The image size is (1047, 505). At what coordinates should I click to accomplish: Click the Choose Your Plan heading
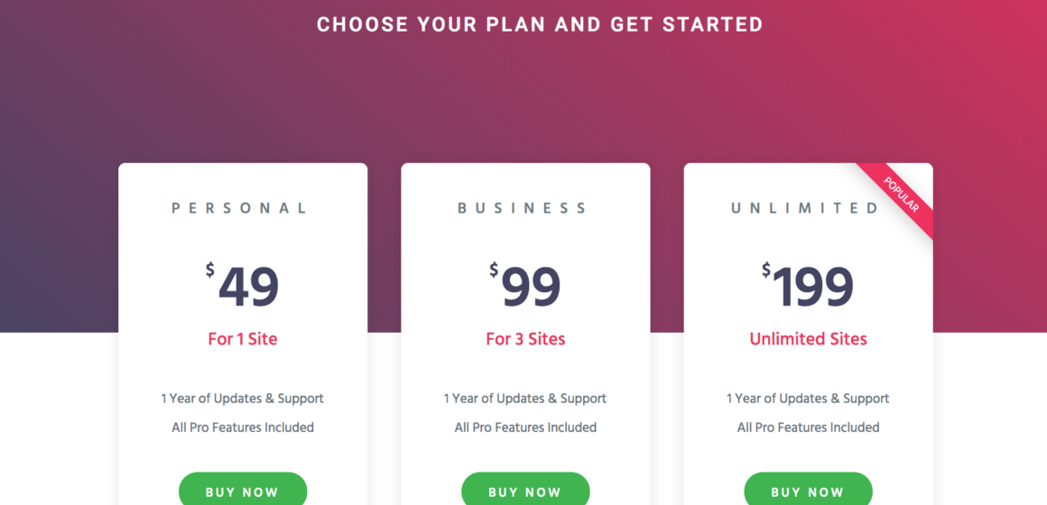click(540, 24)
